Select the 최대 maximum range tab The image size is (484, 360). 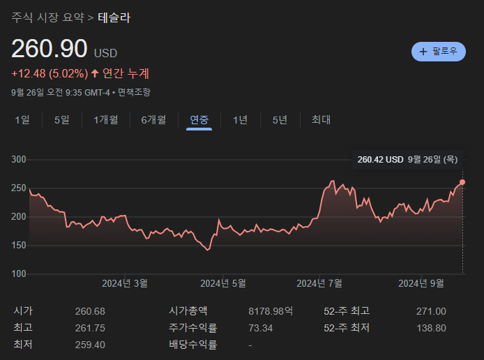point(321,120)
